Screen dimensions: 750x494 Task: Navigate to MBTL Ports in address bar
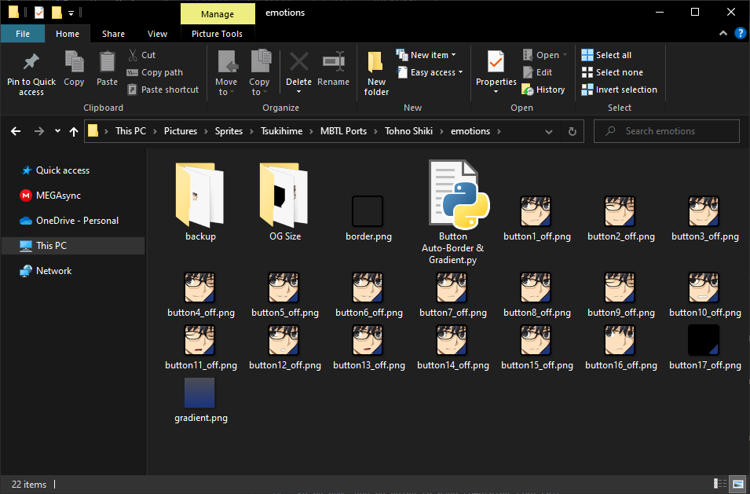pyautogui.click(x=343, y=131)
